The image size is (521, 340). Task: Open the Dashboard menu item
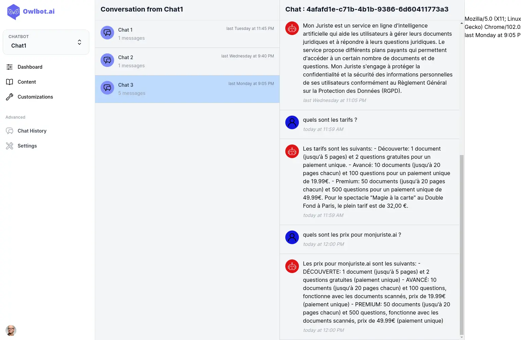pyautogui.click(x=30, y=67)
